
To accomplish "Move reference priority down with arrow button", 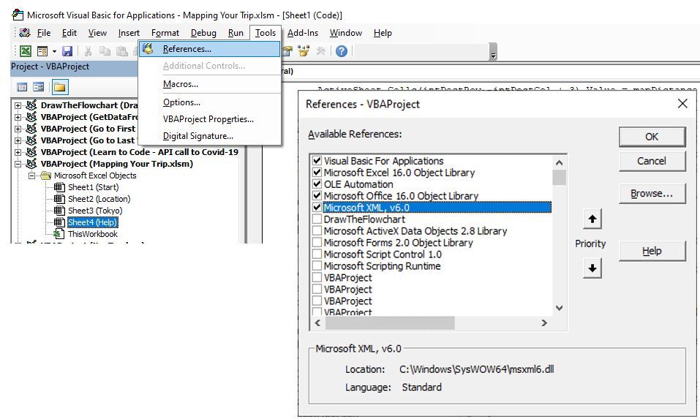I will pos(592,268).
